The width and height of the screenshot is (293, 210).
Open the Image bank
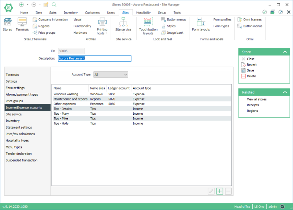(x=172, y=33)
